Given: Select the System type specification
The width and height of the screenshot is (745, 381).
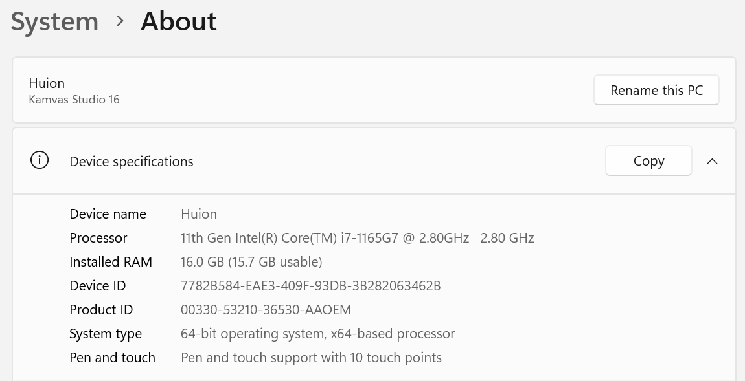Looking at the screenshot, I should click(x=106, y=333).
